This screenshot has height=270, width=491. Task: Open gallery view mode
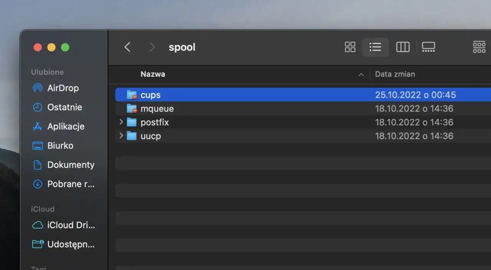(428, 47)
